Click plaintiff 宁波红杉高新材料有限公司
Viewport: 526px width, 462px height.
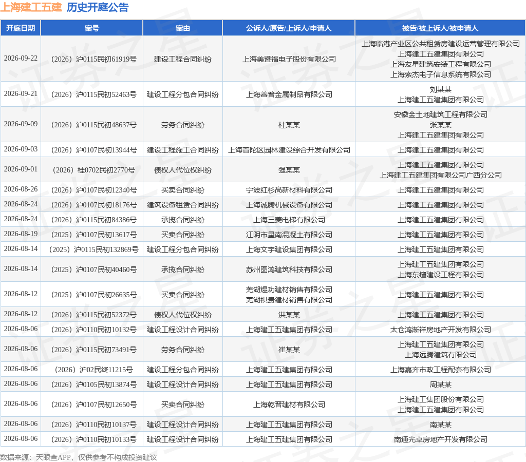[x=289, y=190]
